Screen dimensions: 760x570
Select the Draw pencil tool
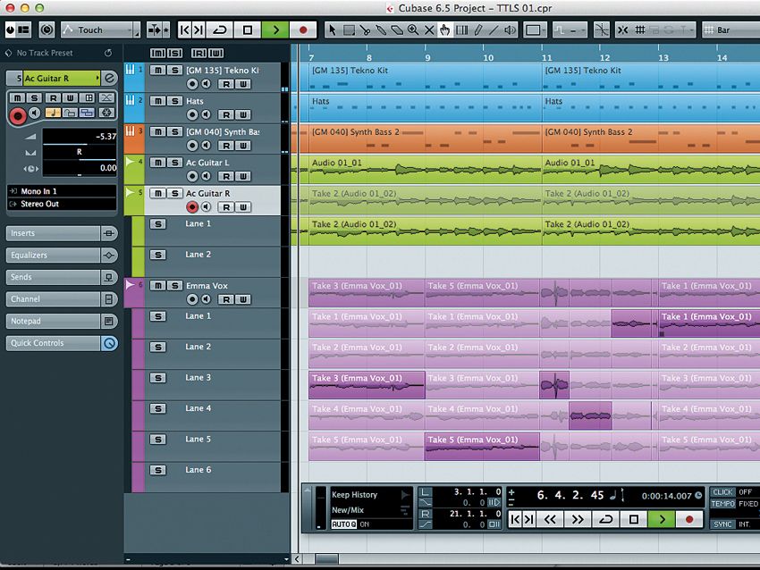click(x=477, y=29)
